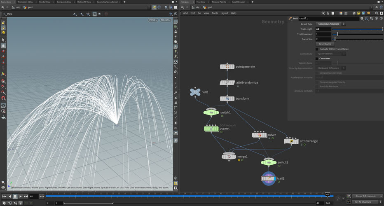
Task: Open the network search magnifier icon
Action: coord(377,13)
